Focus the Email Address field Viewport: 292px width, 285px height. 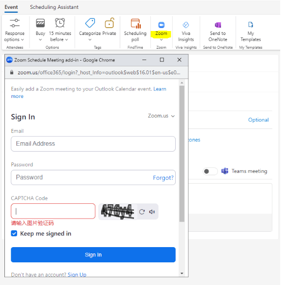(x=93, y=144)
